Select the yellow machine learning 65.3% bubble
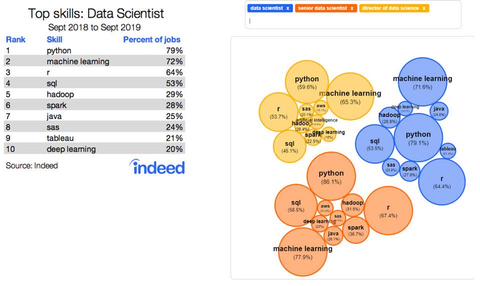The height and width of the screenshot is (286, 480). 350,97
